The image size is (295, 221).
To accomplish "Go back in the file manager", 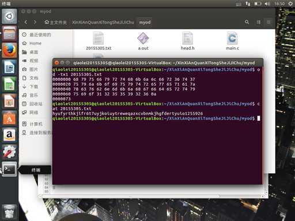I will [26, 22].
